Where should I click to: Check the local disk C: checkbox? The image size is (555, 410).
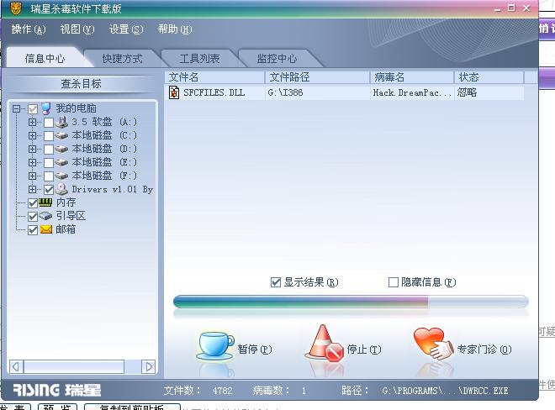click(49, 136)
